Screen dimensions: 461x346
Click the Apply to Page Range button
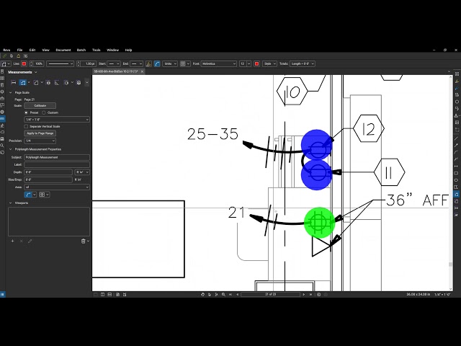coord(40,133)
